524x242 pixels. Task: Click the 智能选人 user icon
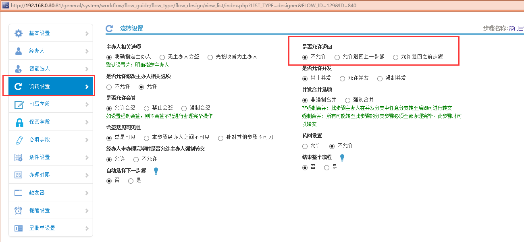19,69
